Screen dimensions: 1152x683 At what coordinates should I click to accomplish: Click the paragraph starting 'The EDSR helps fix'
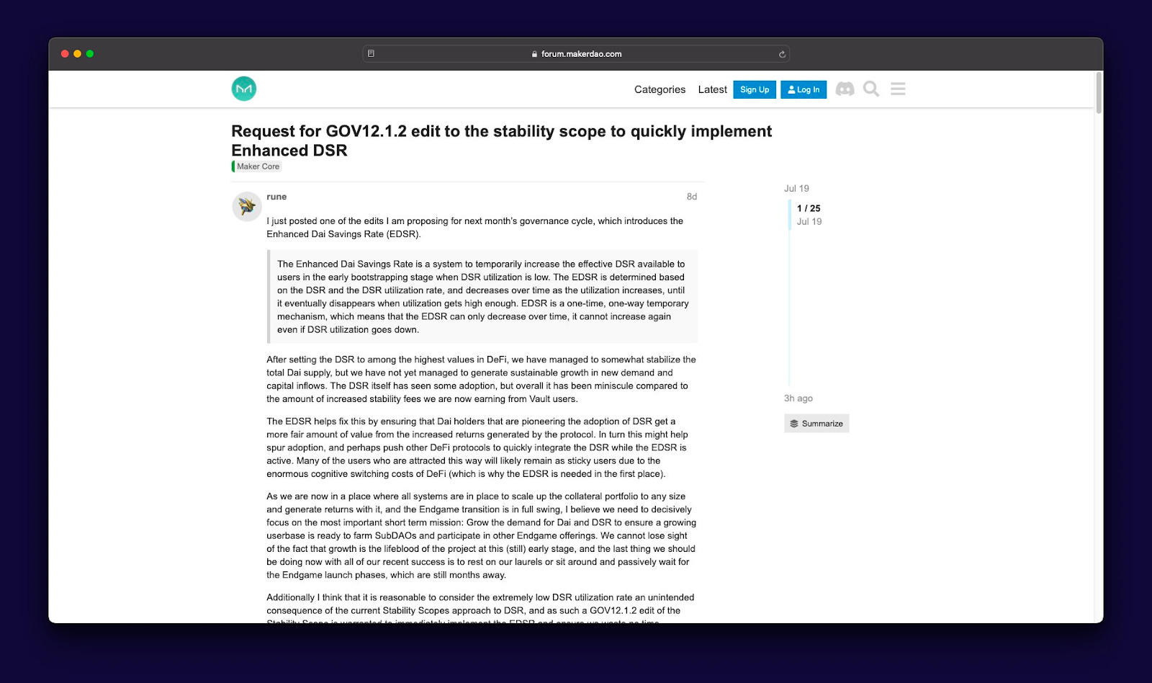[x=478, y=447]
